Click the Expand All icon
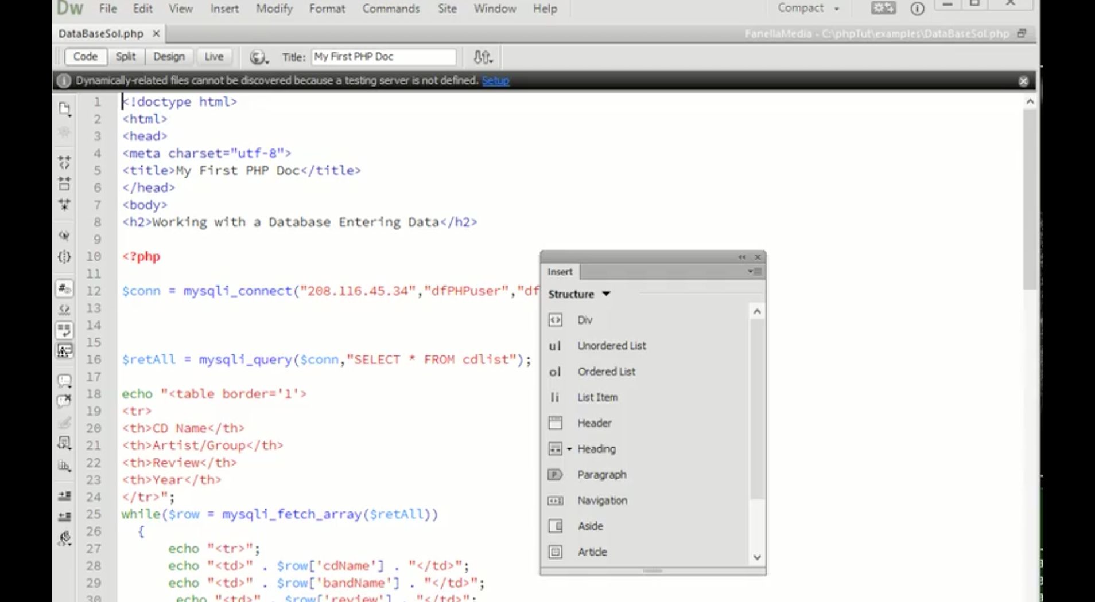This screenshot has height=602, width=1095. point(64,204)
